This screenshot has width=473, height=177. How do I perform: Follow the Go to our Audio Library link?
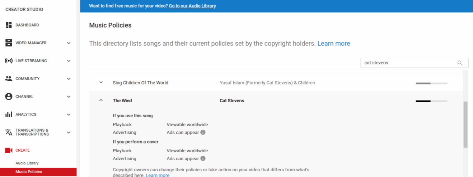point(192,6)
